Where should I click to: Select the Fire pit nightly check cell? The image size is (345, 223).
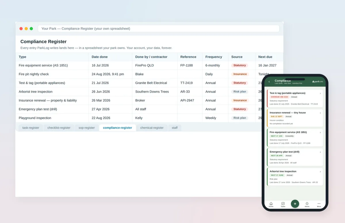pyautogui.click(x=52, y=74)
